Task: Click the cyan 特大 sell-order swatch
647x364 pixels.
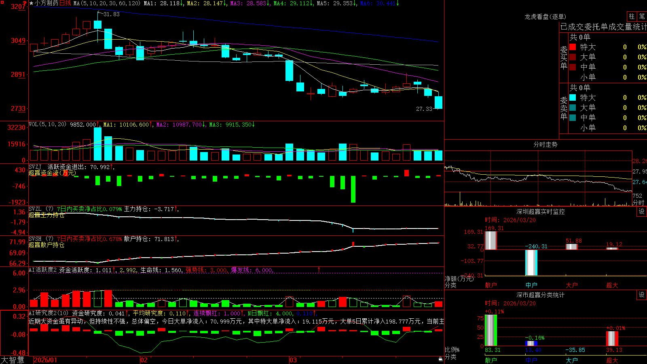Action: tap(573, 97)
